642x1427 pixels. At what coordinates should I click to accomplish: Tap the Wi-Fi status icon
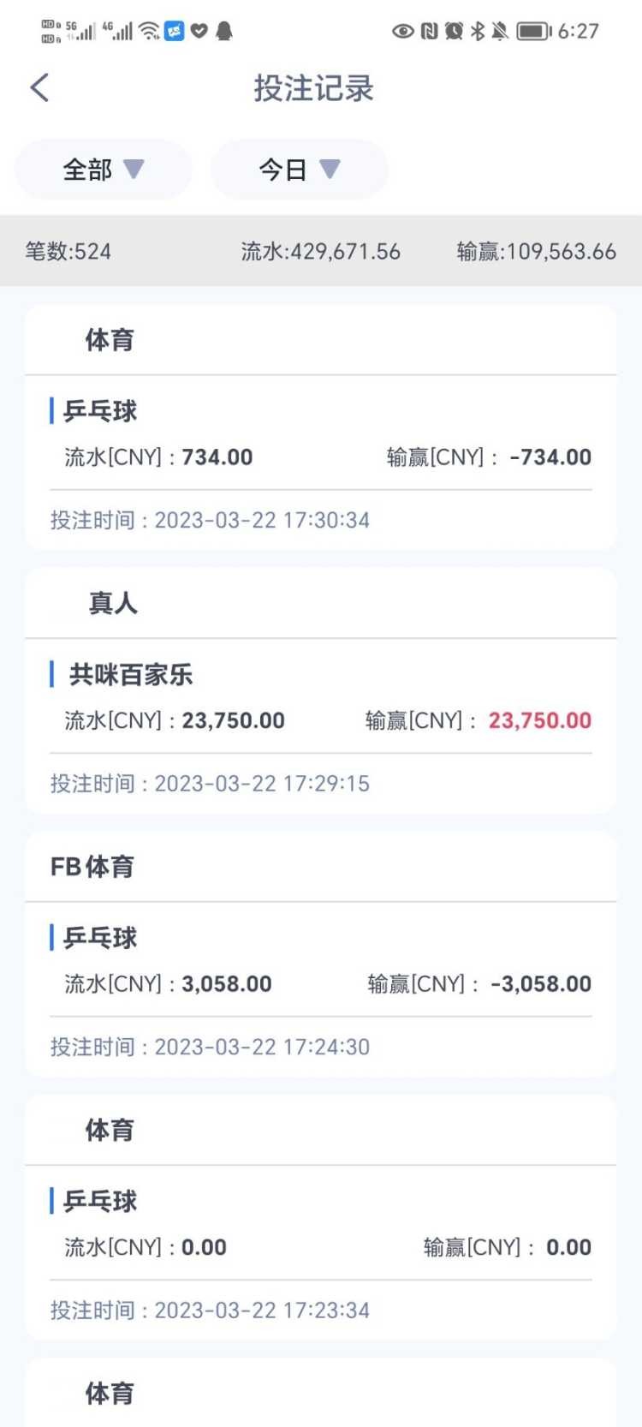[x=149, y=32]
